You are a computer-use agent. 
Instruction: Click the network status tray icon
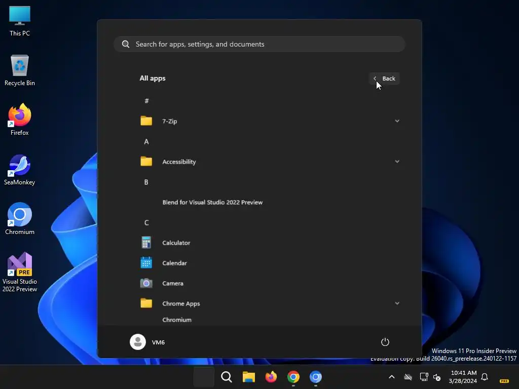pos(424,377)
